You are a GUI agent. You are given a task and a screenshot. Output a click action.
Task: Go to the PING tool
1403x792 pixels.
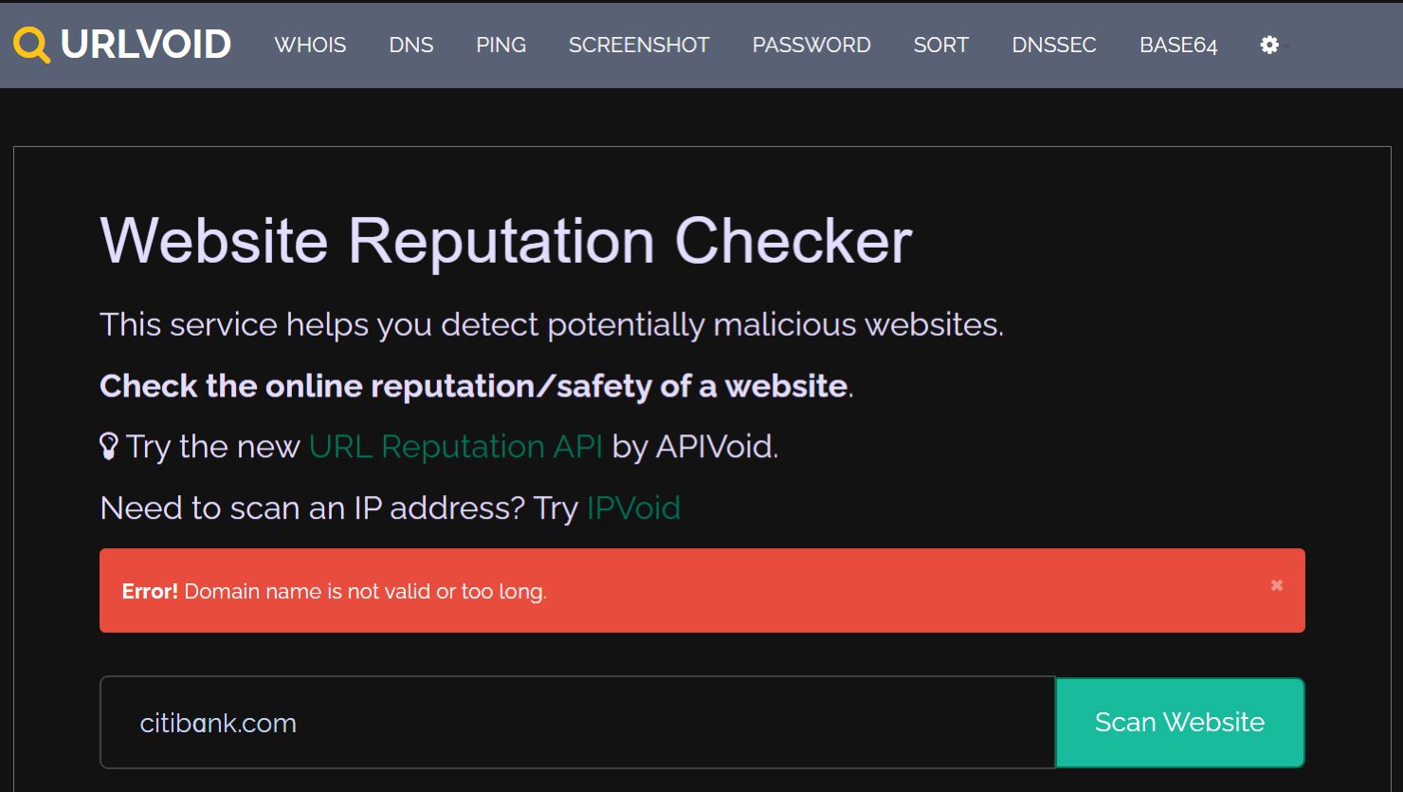(x=501, y=45)
